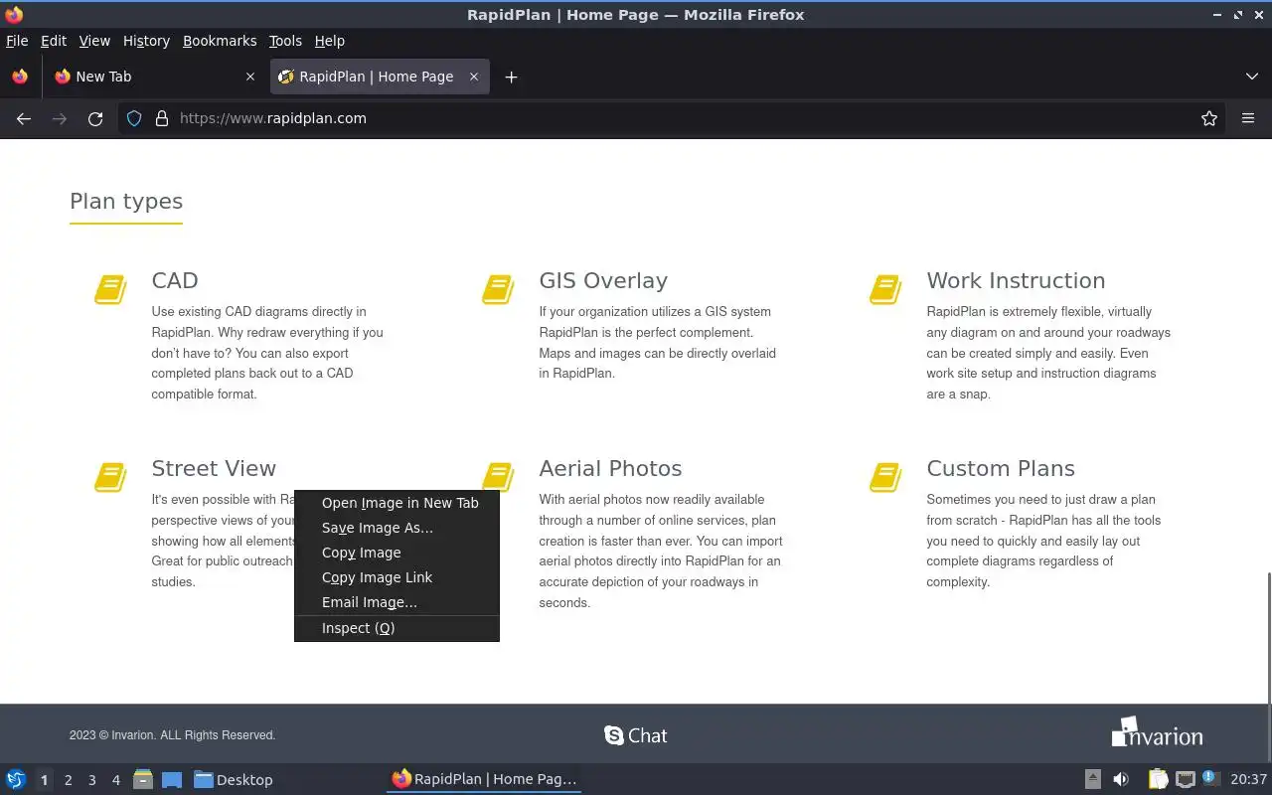Choose Email Image… from context menu
Image resolution: width=1272 pixels, height=795 pixels.
click(397, 602)
